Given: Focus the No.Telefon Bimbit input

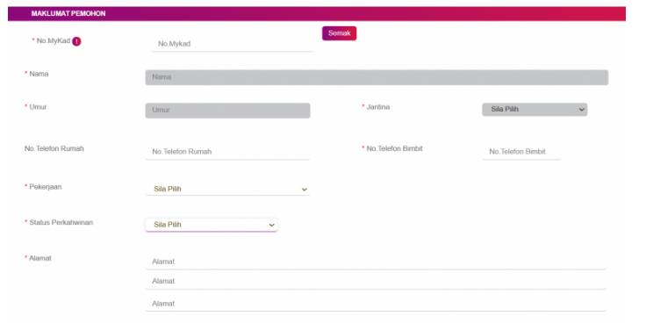Looking at the screenshot, I should pos(521,152).
